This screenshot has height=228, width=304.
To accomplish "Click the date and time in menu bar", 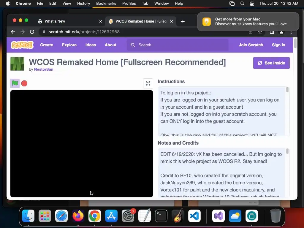I will [279, 3].
